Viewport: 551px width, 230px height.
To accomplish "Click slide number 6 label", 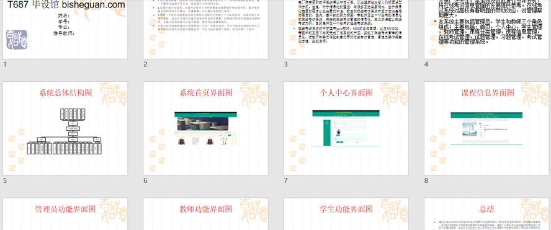I will coord(145,181).
